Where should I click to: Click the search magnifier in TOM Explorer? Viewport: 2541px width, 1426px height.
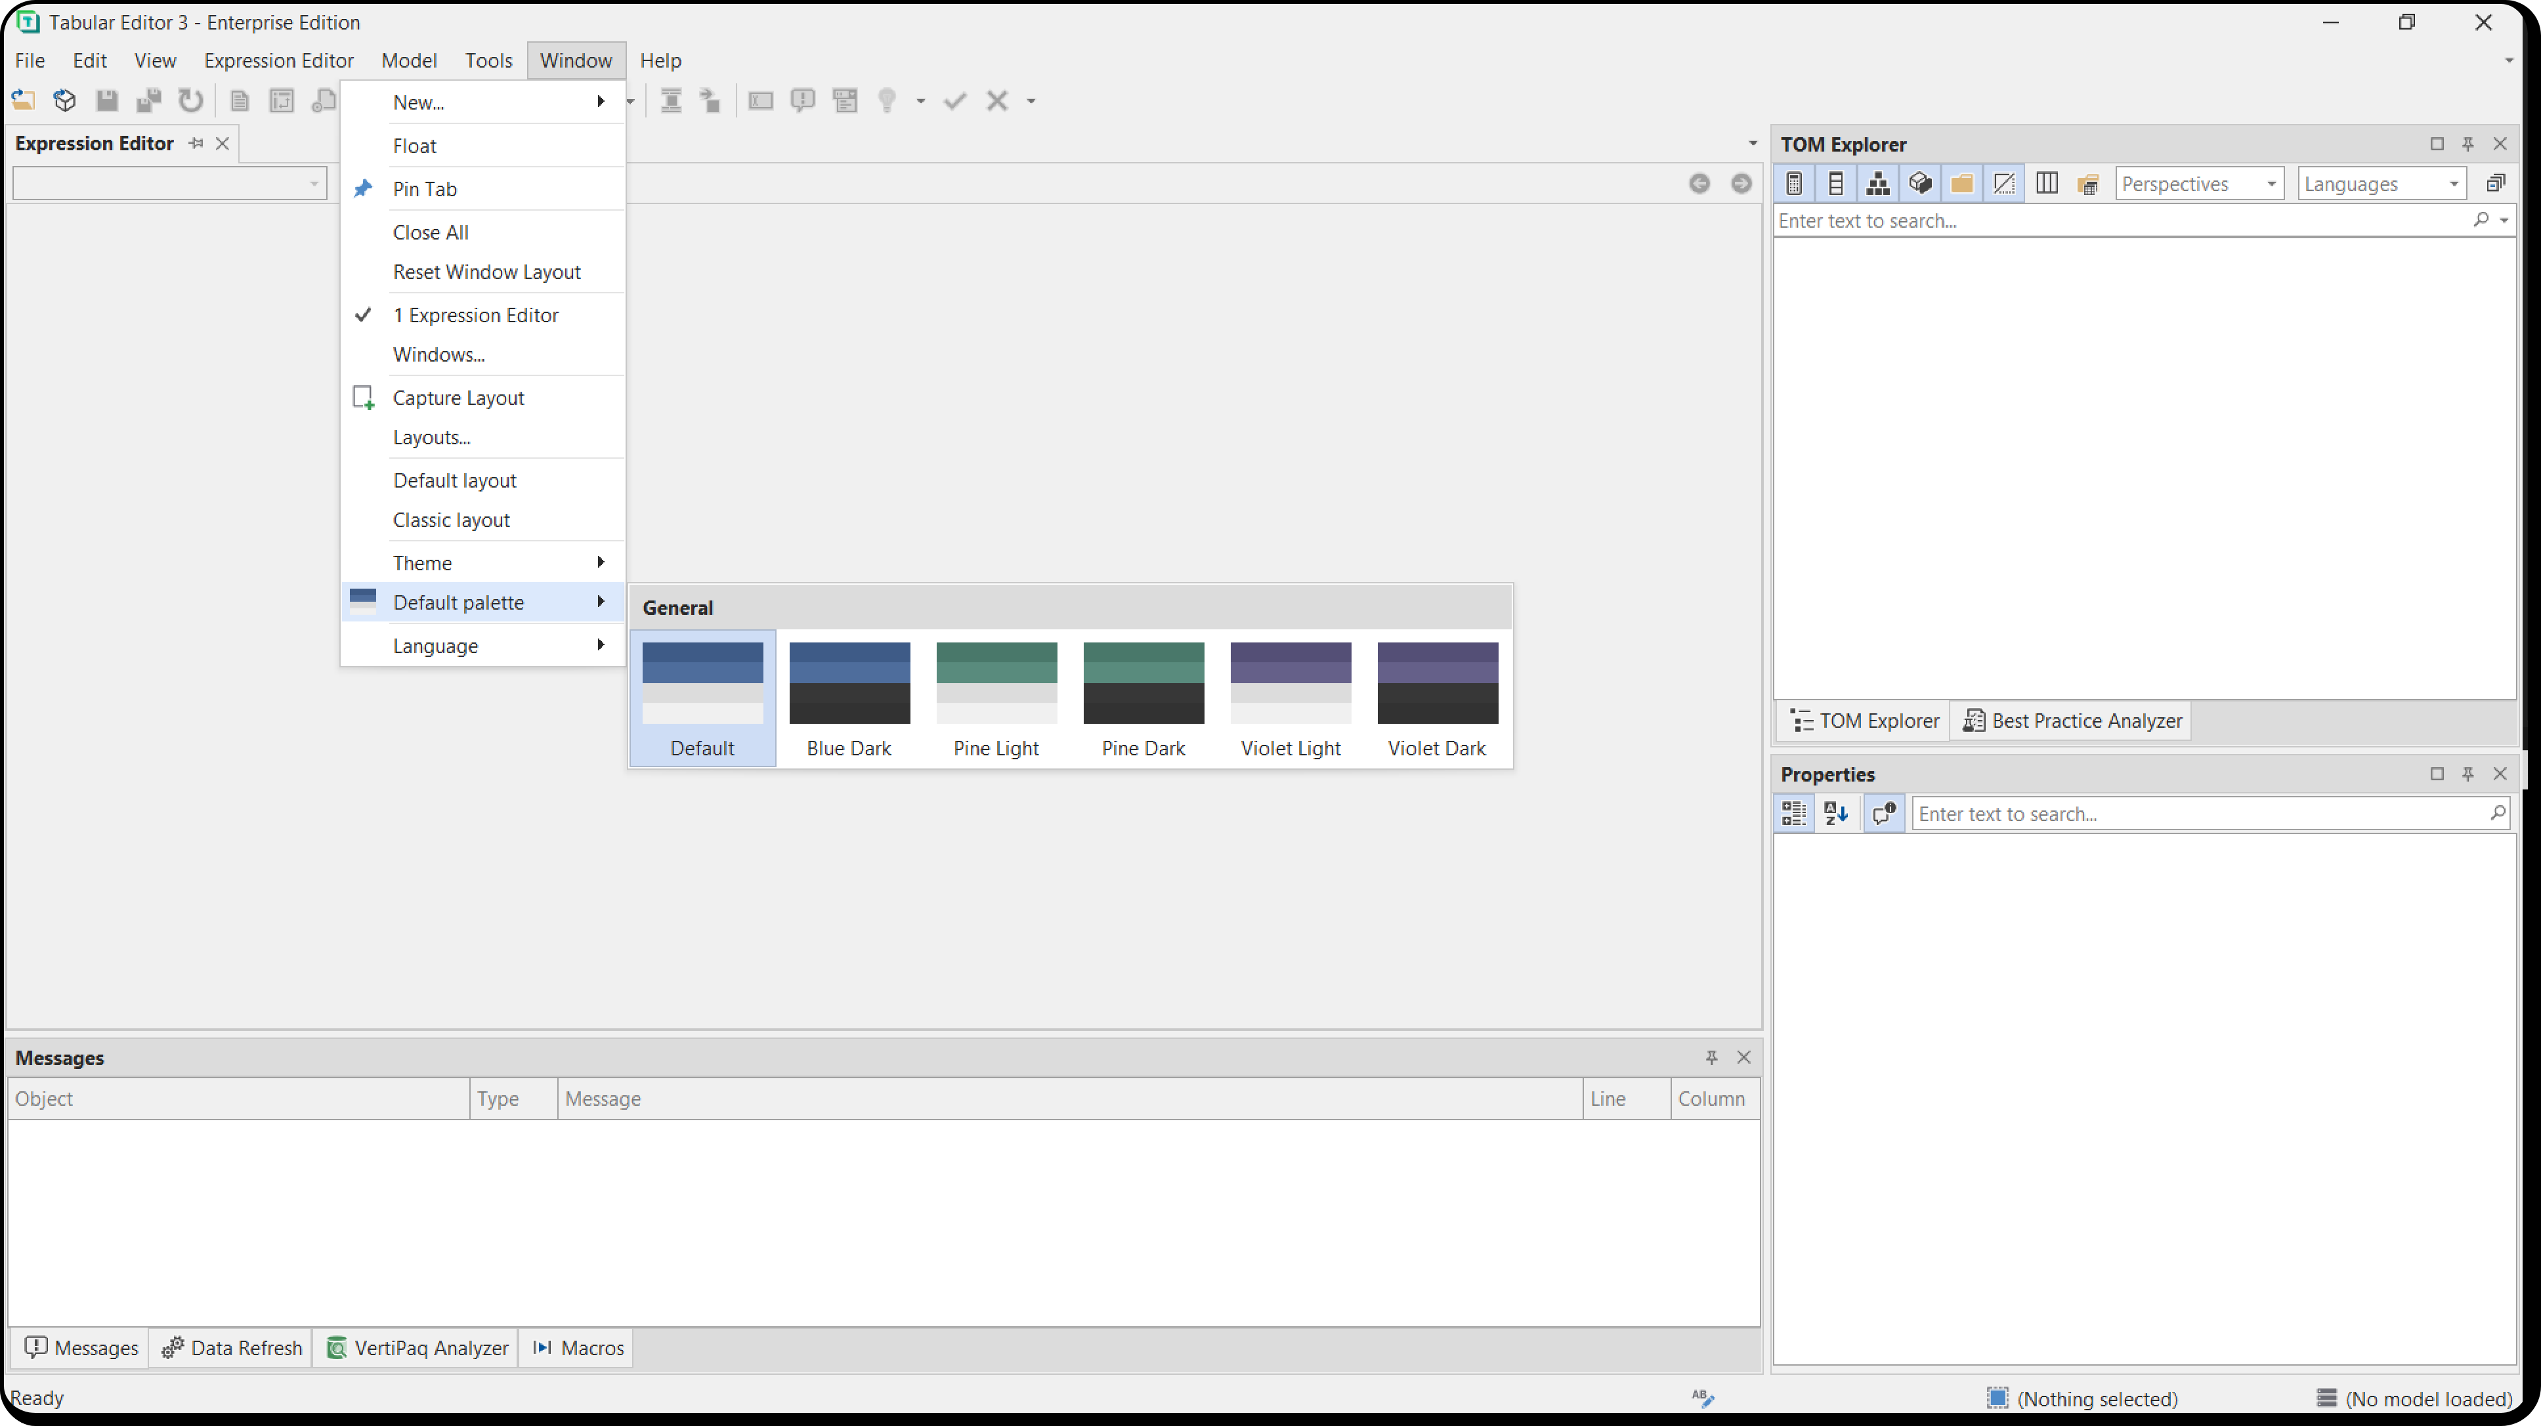click(2481, 220)
